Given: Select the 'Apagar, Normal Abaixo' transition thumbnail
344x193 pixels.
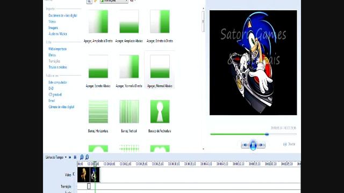Looking at the screenshot, I should [x=160, y=66].
